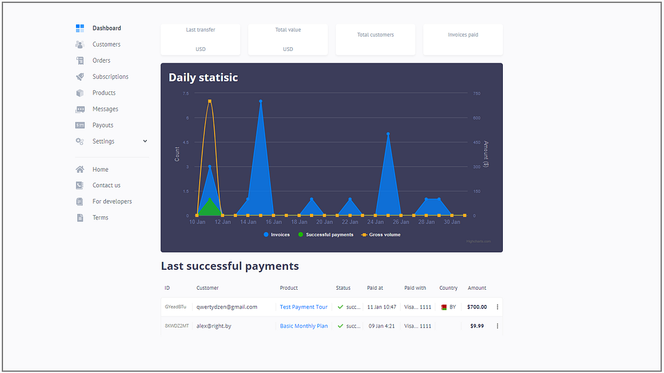Click the Basic Monthly Plan link
The width and height of the screenshot is (664, 373).
(x=304, y=325)
